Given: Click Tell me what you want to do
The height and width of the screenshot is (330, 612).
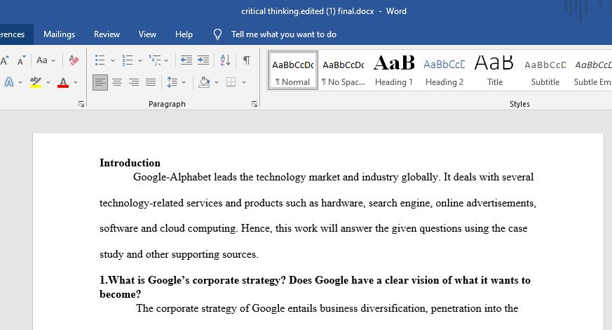Looking at the screenshot, I should tap(284, 34).
